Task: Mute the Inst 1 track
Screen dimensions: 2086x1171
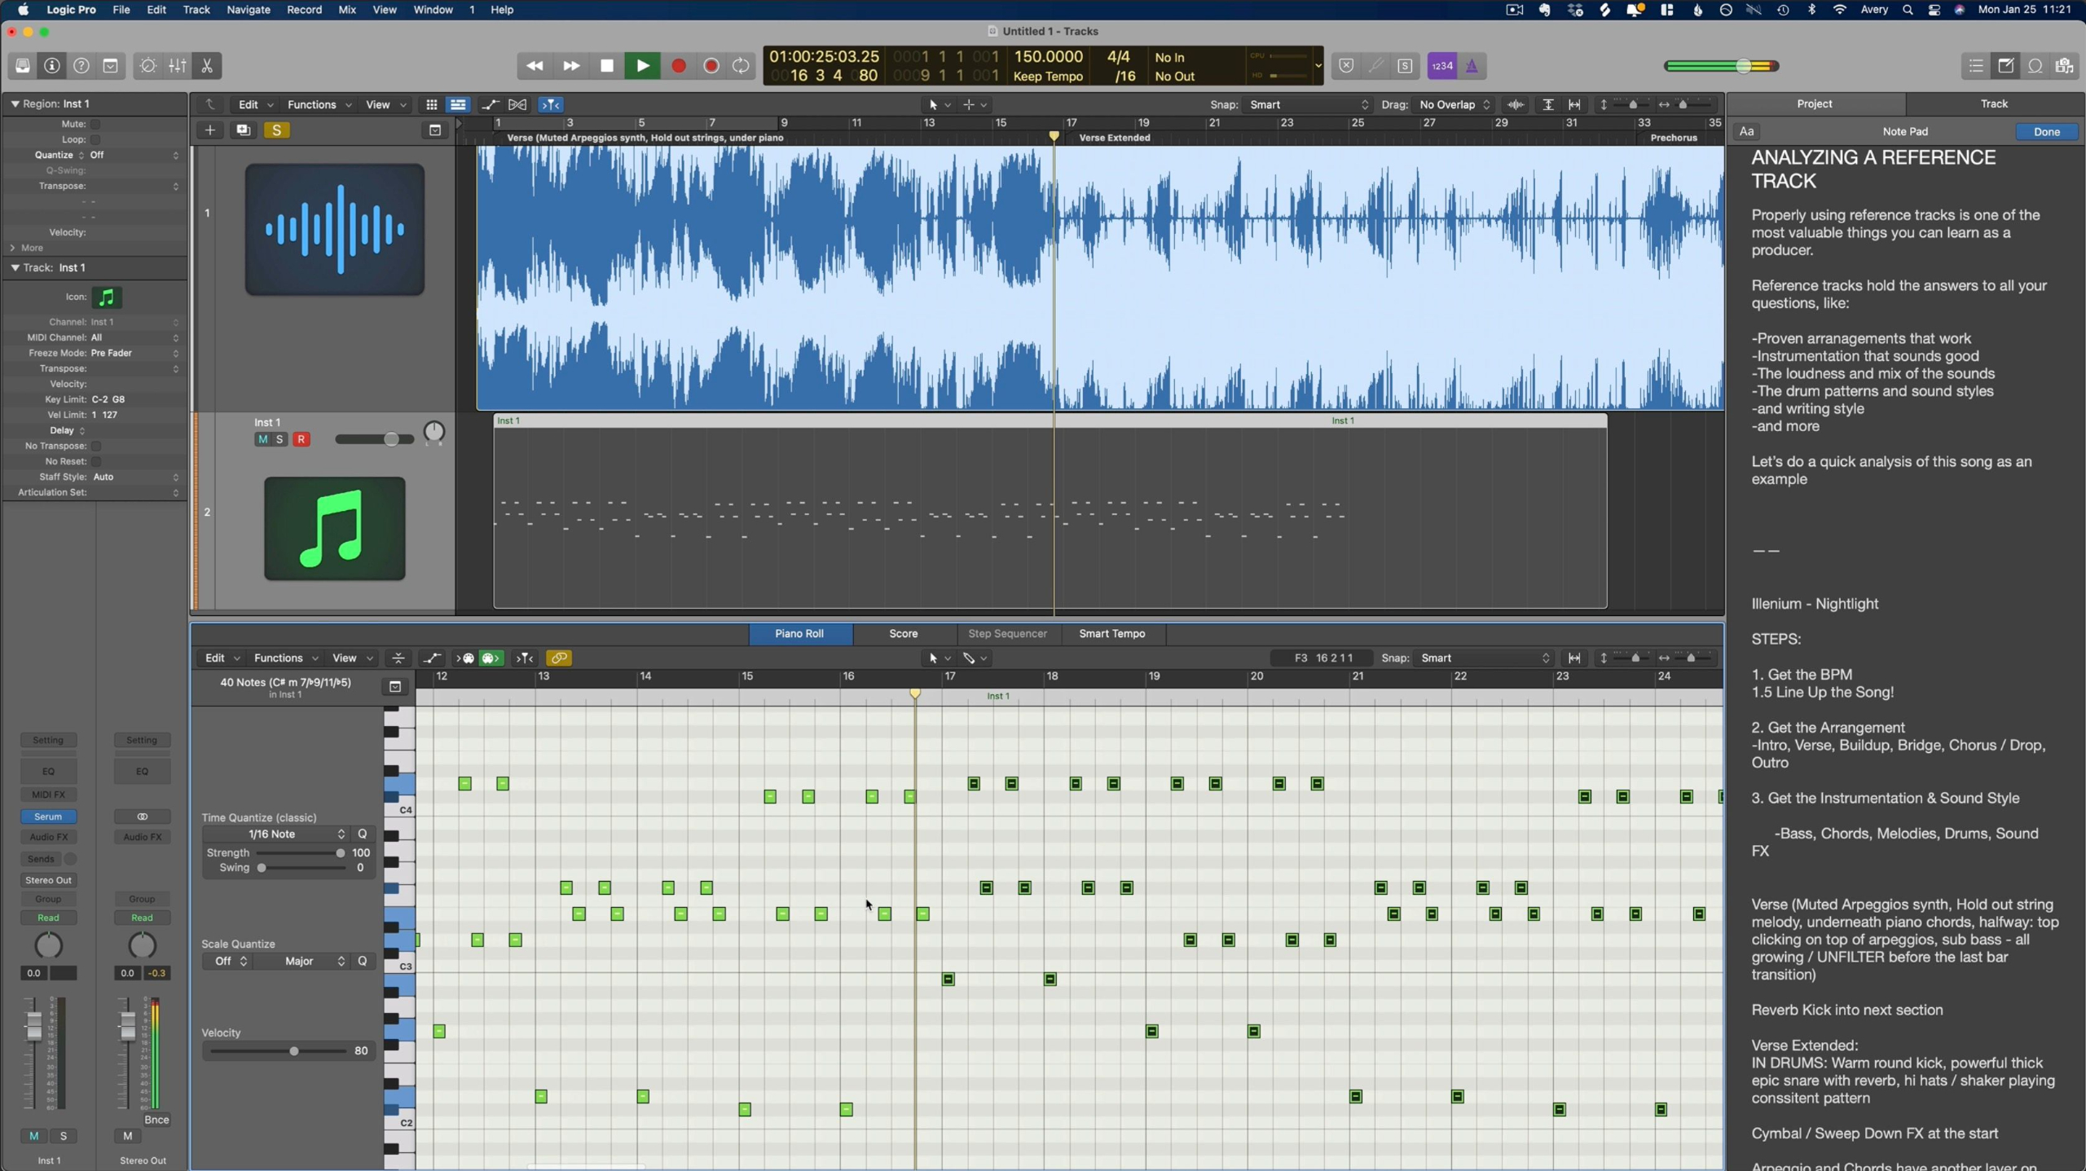Action: [x=262, y=439]
